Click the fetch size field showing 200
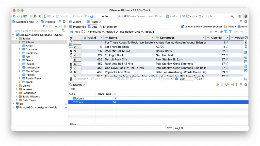The width and height of the screenshot is (260, 146). pyautogui.click(x=186, y=79)
